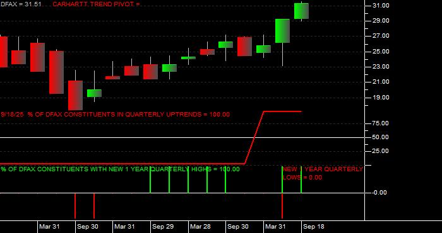Screen dimensions: 442x233
Task: Click the 75.00 uptrend percentage axis label
Action: (381, 123)
